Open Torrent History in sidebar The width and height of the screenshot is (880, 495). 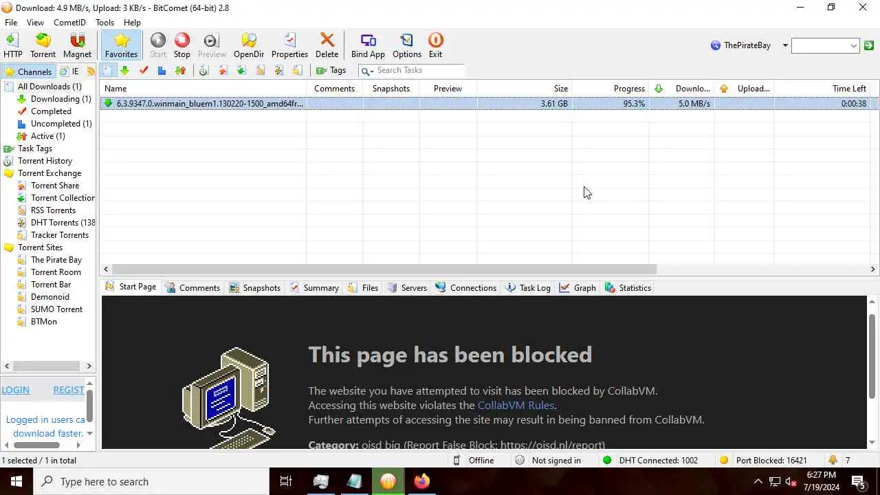45,161
